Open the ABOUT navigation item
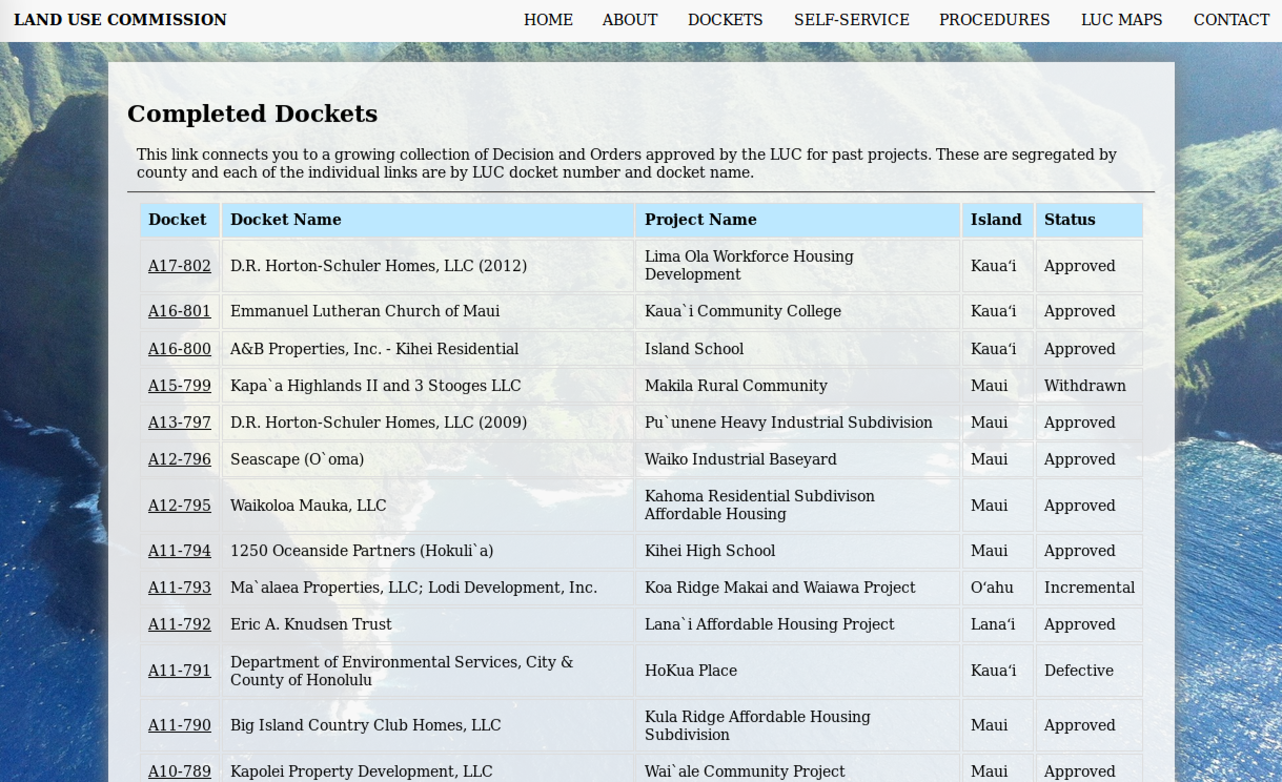 629,20
